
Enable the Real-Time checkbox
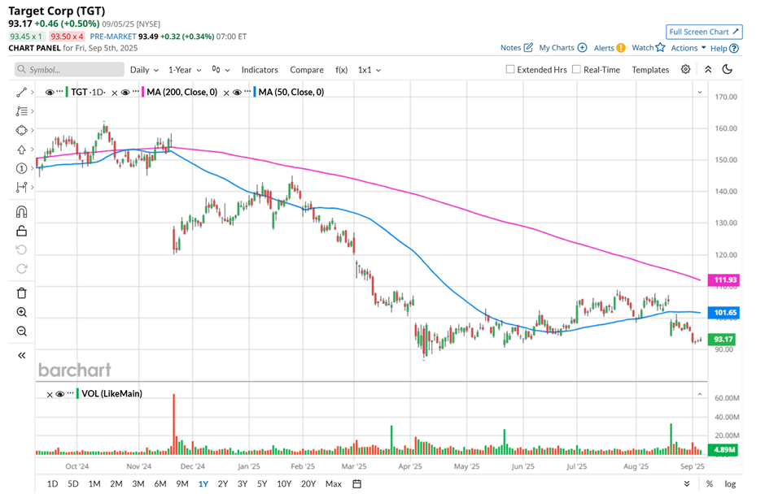coord(576,69)
